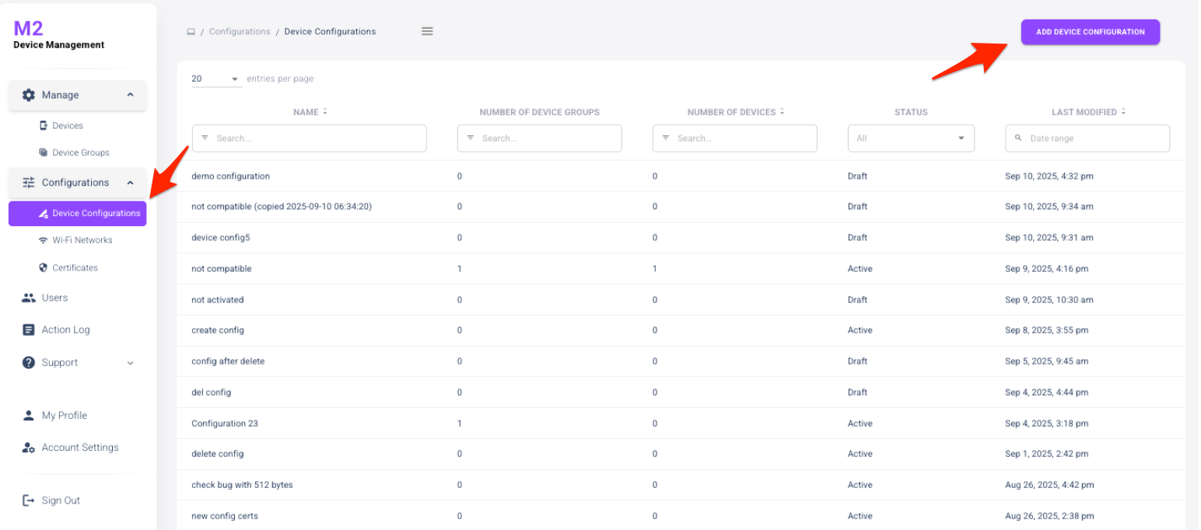This screenshot has width=1201, height=530.
Task: Go to Devices in the sidebar
Action: click(x=67, y=125)
